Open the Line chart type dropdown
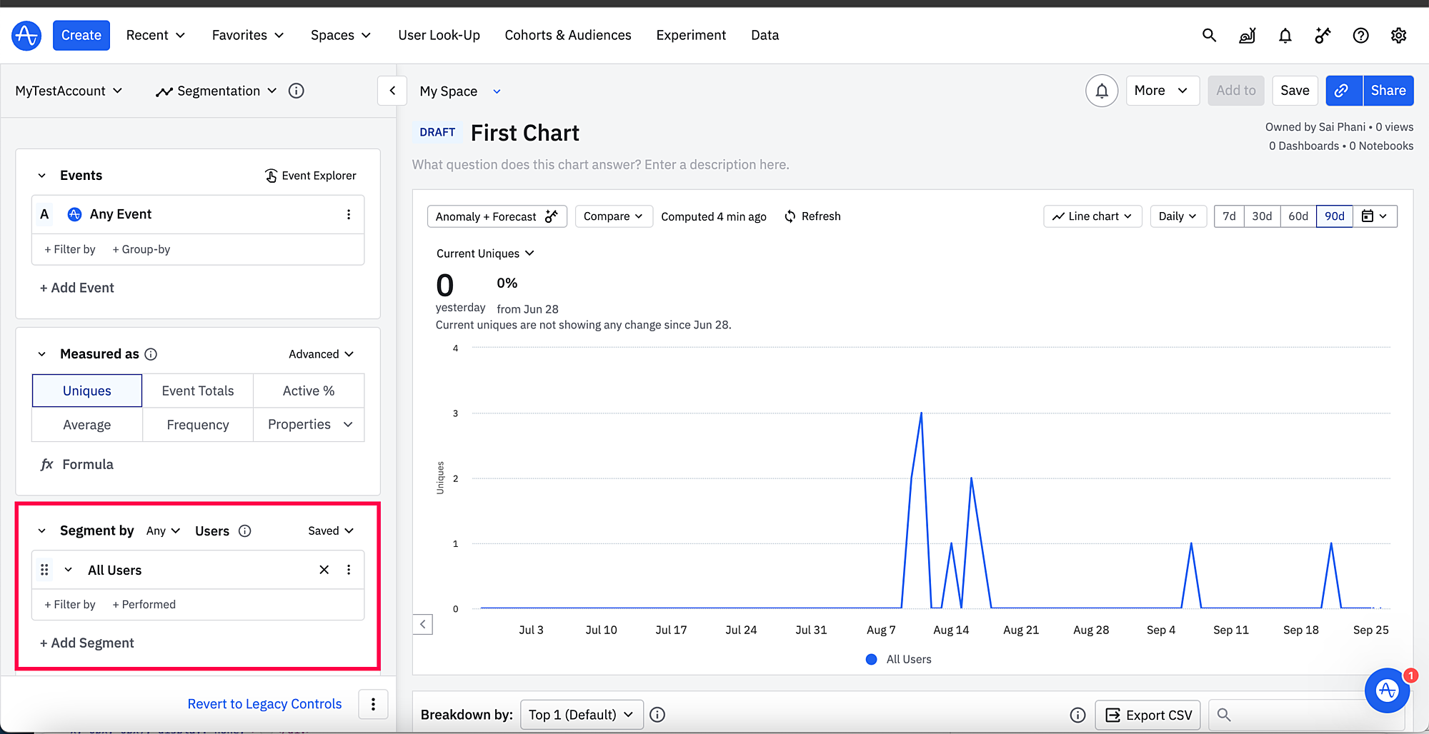Viewport: 1429px width, 734px height. (1092, 216)
